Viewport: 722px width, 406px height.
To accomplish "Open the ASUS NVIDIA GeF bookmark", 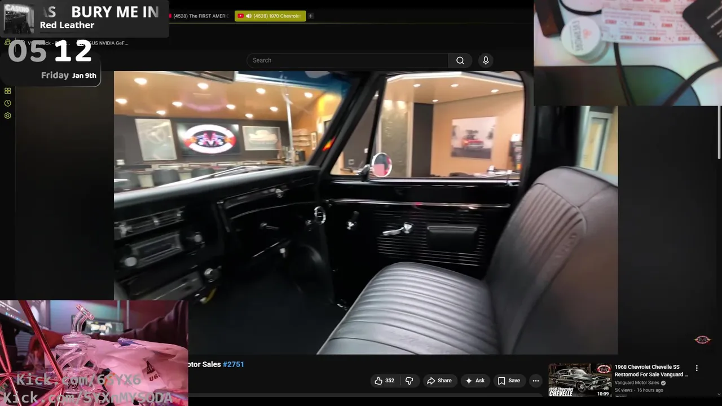I will coord(104,43).
